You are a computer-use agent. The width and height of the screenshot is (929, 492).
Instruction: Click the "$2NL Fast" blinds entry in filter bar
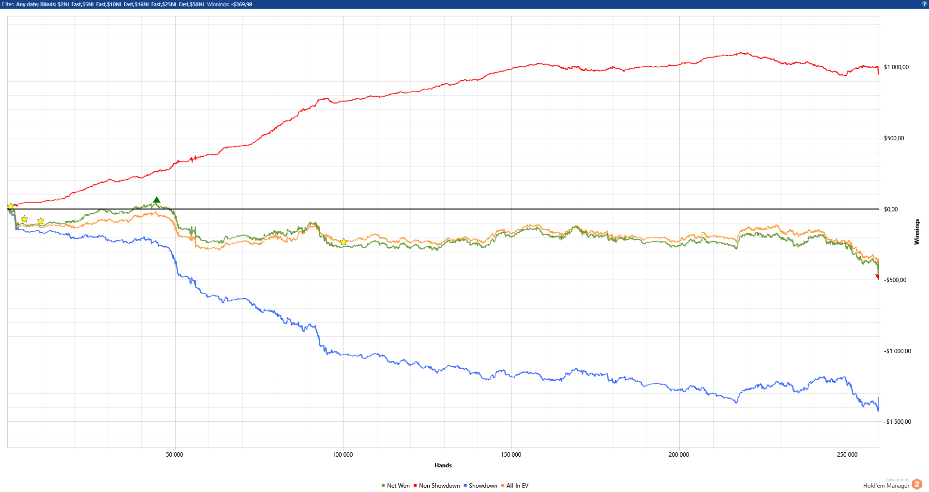[69, 4]
